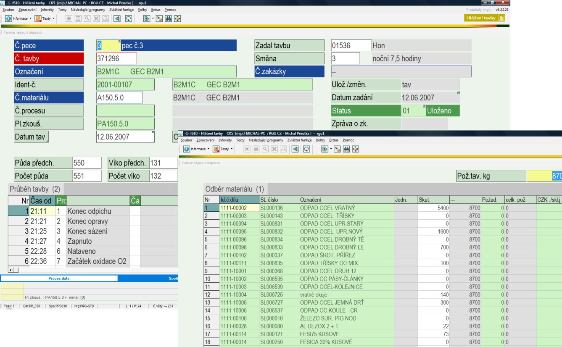Click the green run arrow icon in the Odběr materiálu window
Viewport: 562px width, 347px height.
tap(325, 149)
